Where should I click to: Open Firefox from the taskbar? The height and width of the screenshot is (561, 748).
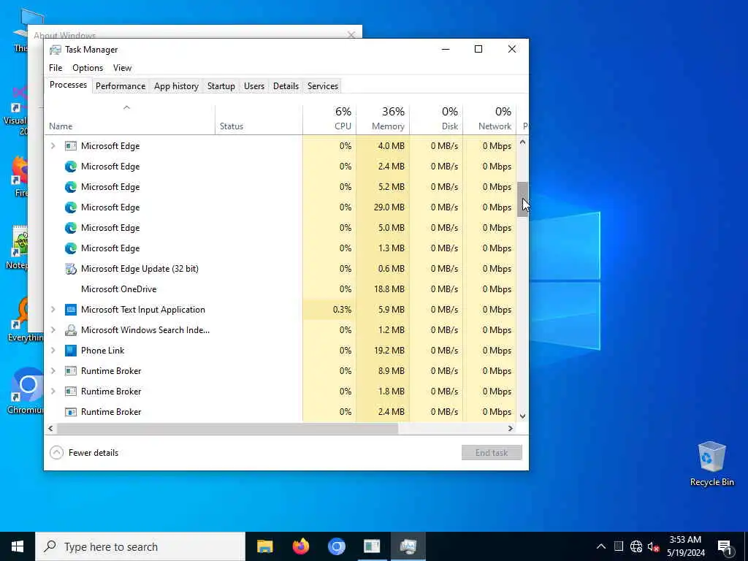(x=300, y=546)
